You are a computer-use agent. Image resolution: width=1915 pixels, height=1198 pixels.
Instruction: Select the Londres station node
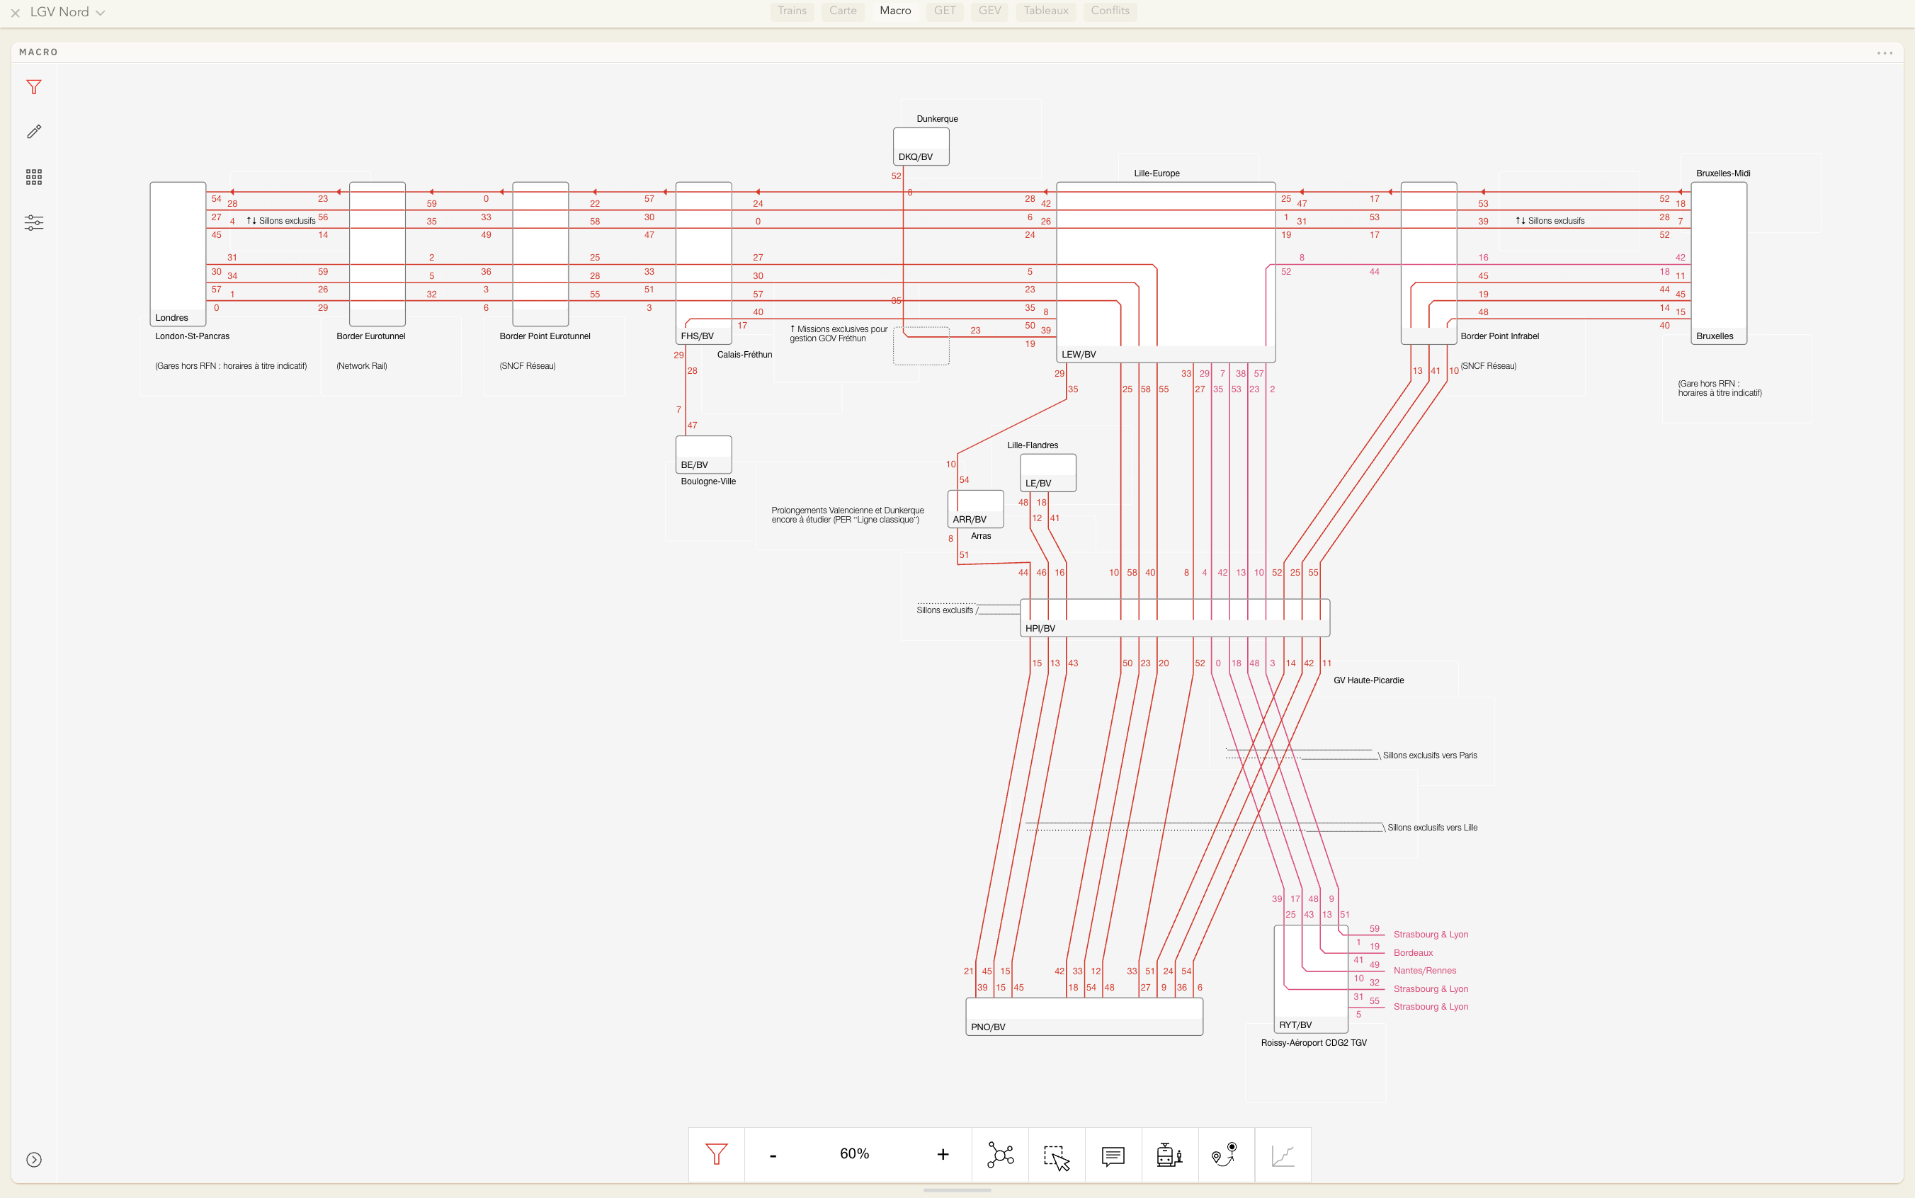tap(178, 253)
